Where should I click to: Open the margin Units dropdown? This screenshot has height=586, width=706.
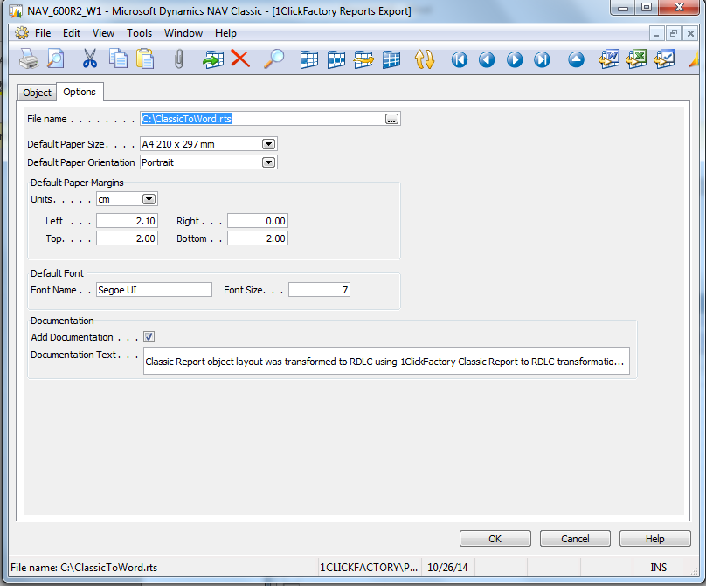(149, 199)
